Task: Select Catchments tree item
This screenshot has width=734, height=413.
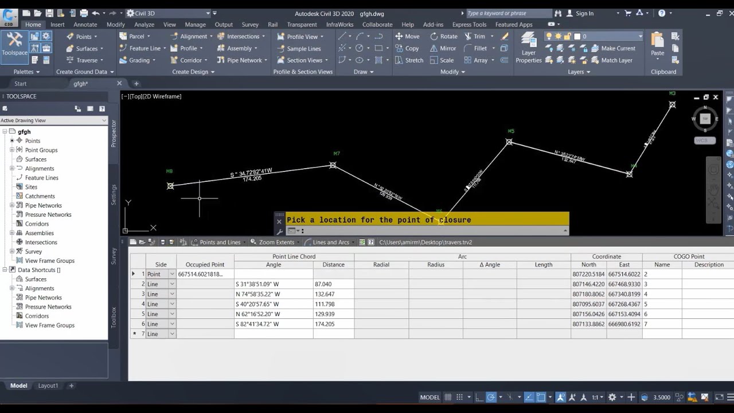Action: [x=40, y=196]
